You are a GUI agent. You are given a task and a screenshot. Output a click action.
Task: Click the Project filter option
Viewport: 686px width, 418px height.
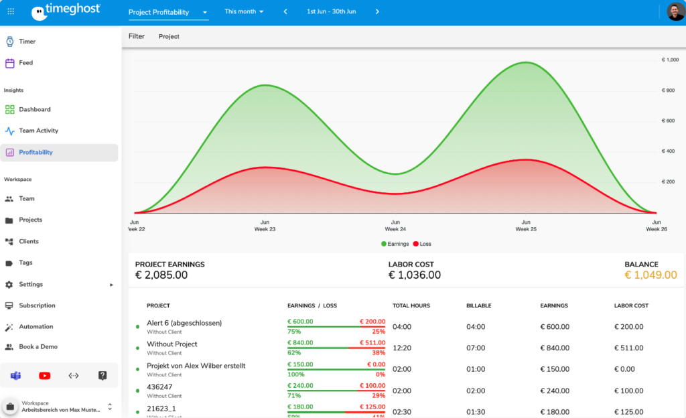pyautogui.click(x=169, y=37)
